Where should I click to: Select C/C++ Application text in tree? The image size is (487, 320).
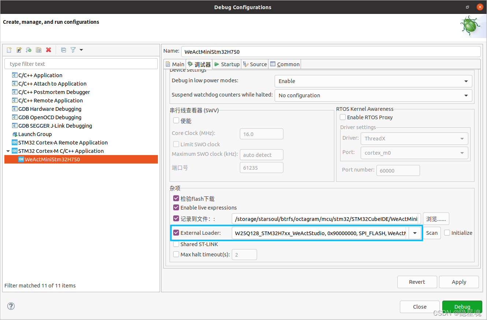40,75
